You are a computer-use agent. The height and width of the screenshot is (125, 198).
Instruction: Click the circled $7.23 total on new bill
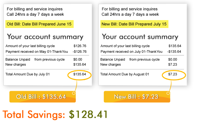click(x=173, y=74)
